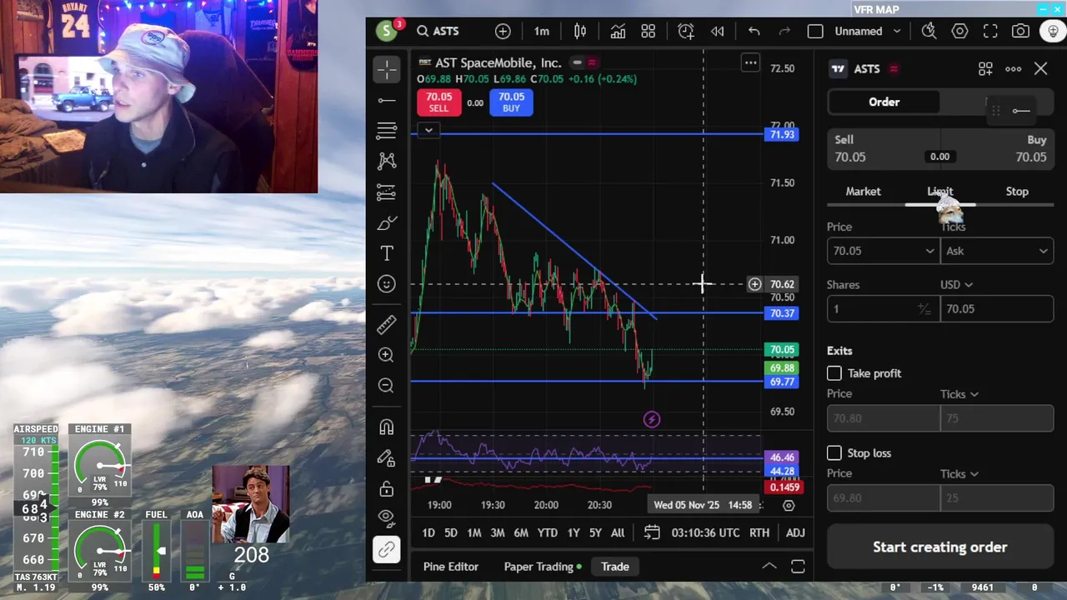Open symbol search for ASTS

tap(438, 31)
